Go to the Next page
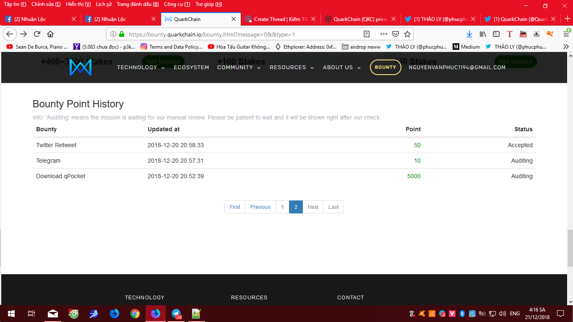573x322 pixels. point(313,207)
